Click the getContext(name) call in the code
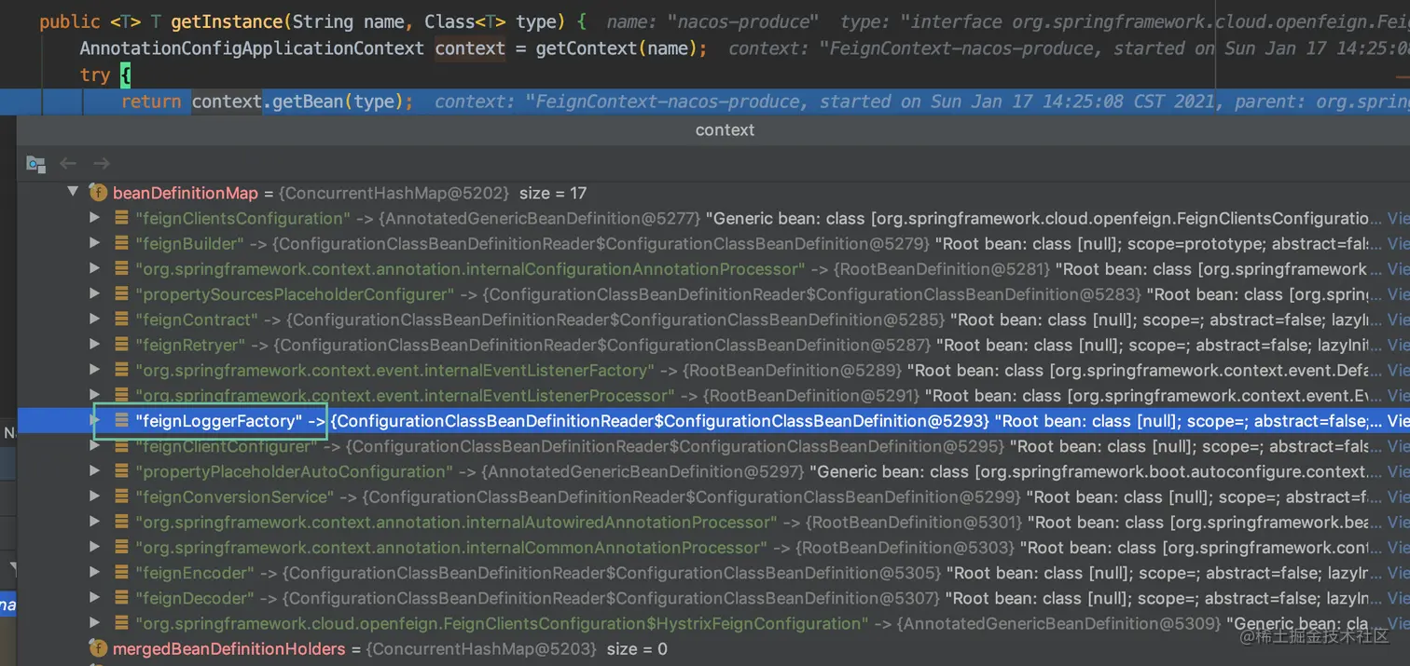The width and height of the screenshot is (1410, 666). point(616,48)
